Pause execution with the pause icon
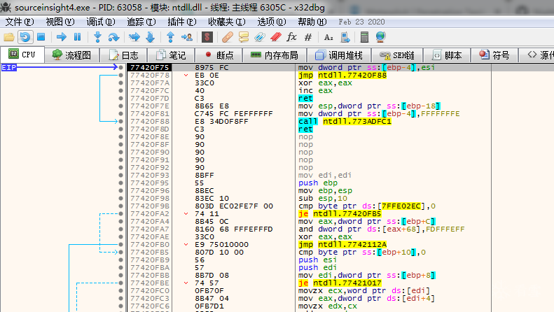The width and height of the screenshot is (554, 312). (77, 36)
